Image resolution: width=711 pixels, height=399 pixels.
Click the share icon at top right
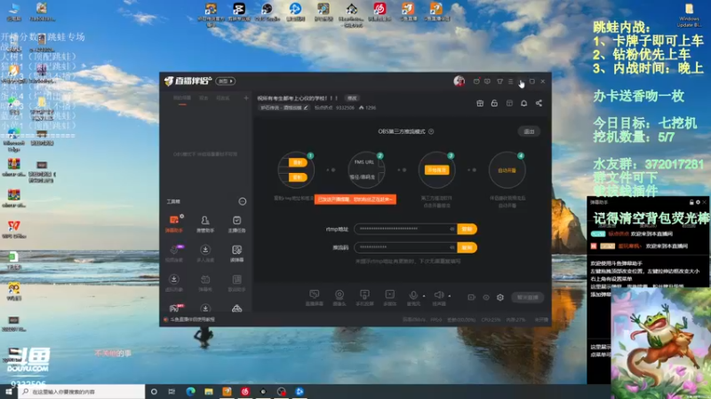539,103
